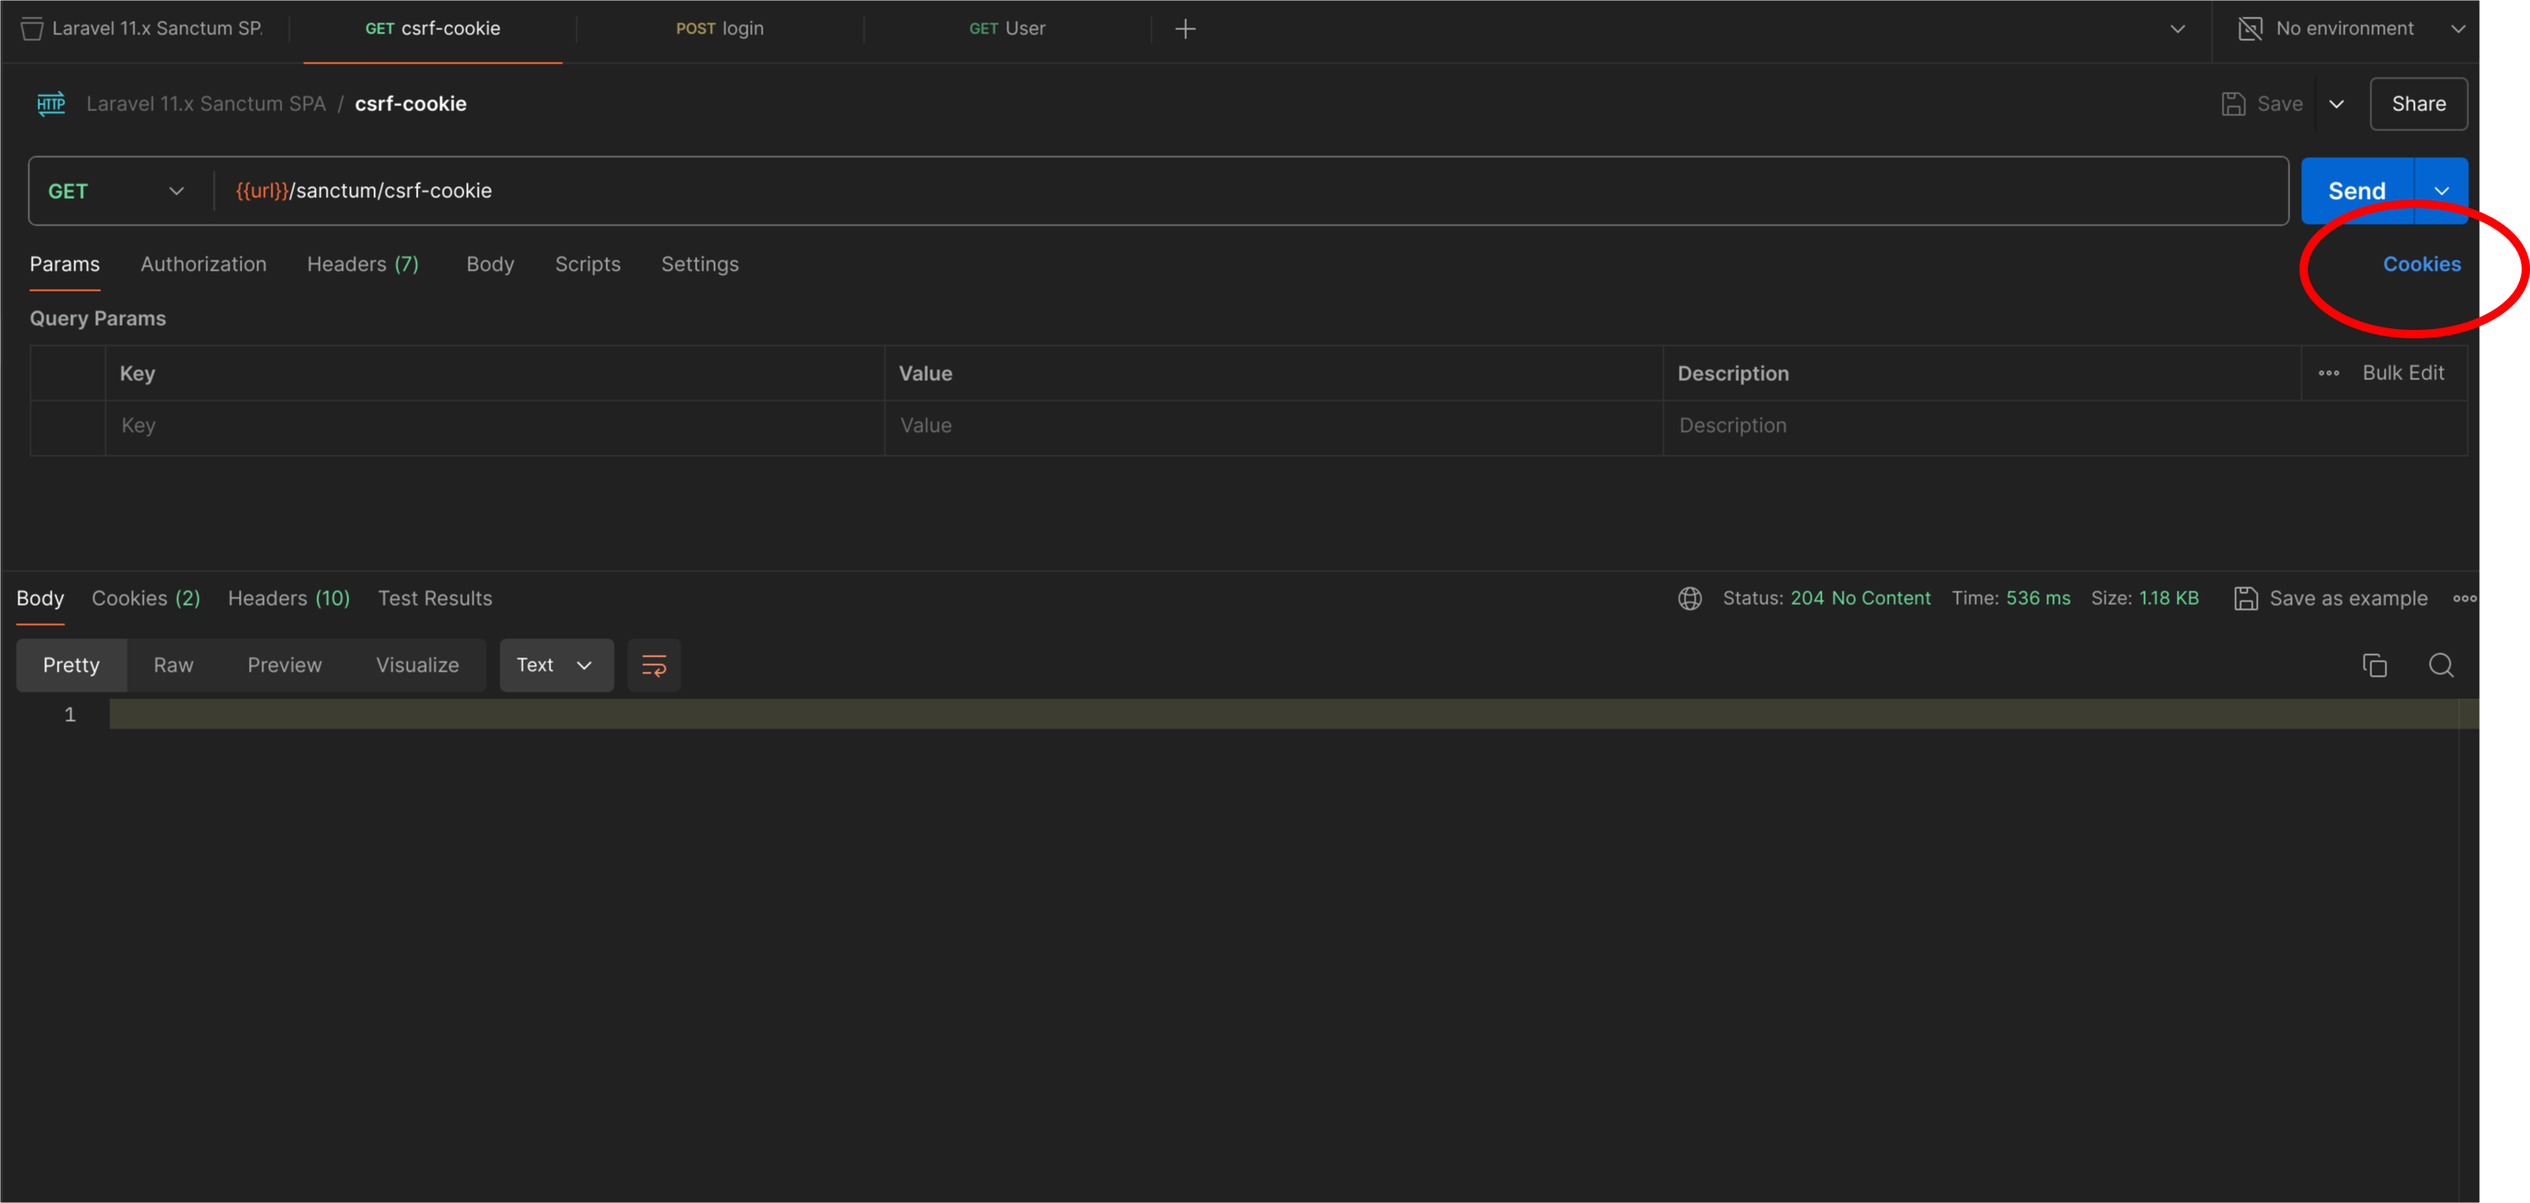Viewport: 2530px width, 1203px height.
Task: Expand the Send button options arrow
Action: pos(2442,190)
